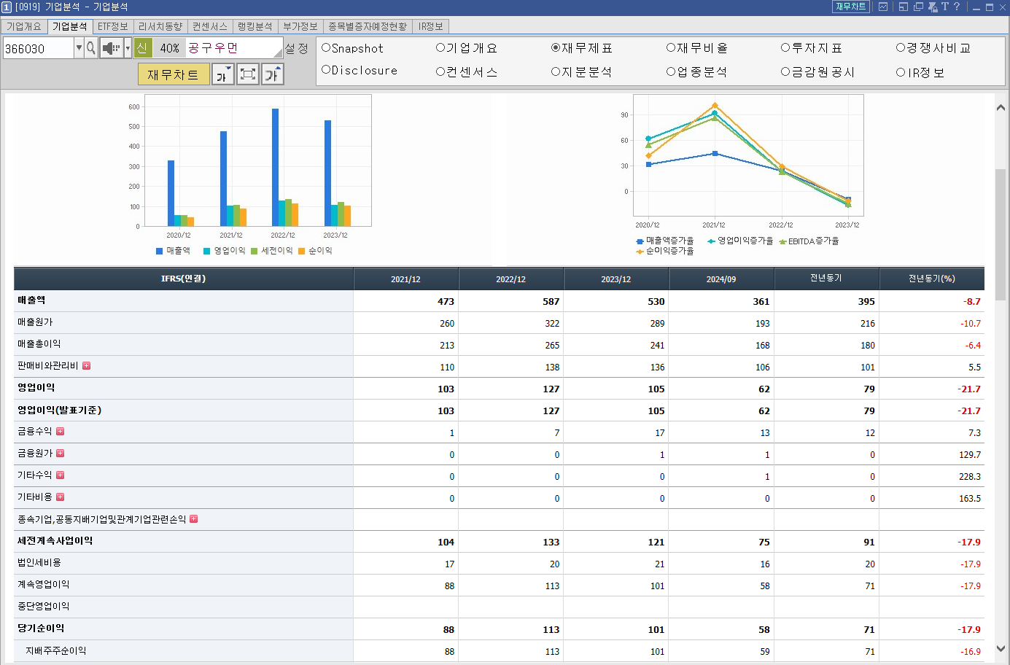Screen dimensions: 1010x665
Task: Increase font size with large 가 icon
Action: pos(273,74)
